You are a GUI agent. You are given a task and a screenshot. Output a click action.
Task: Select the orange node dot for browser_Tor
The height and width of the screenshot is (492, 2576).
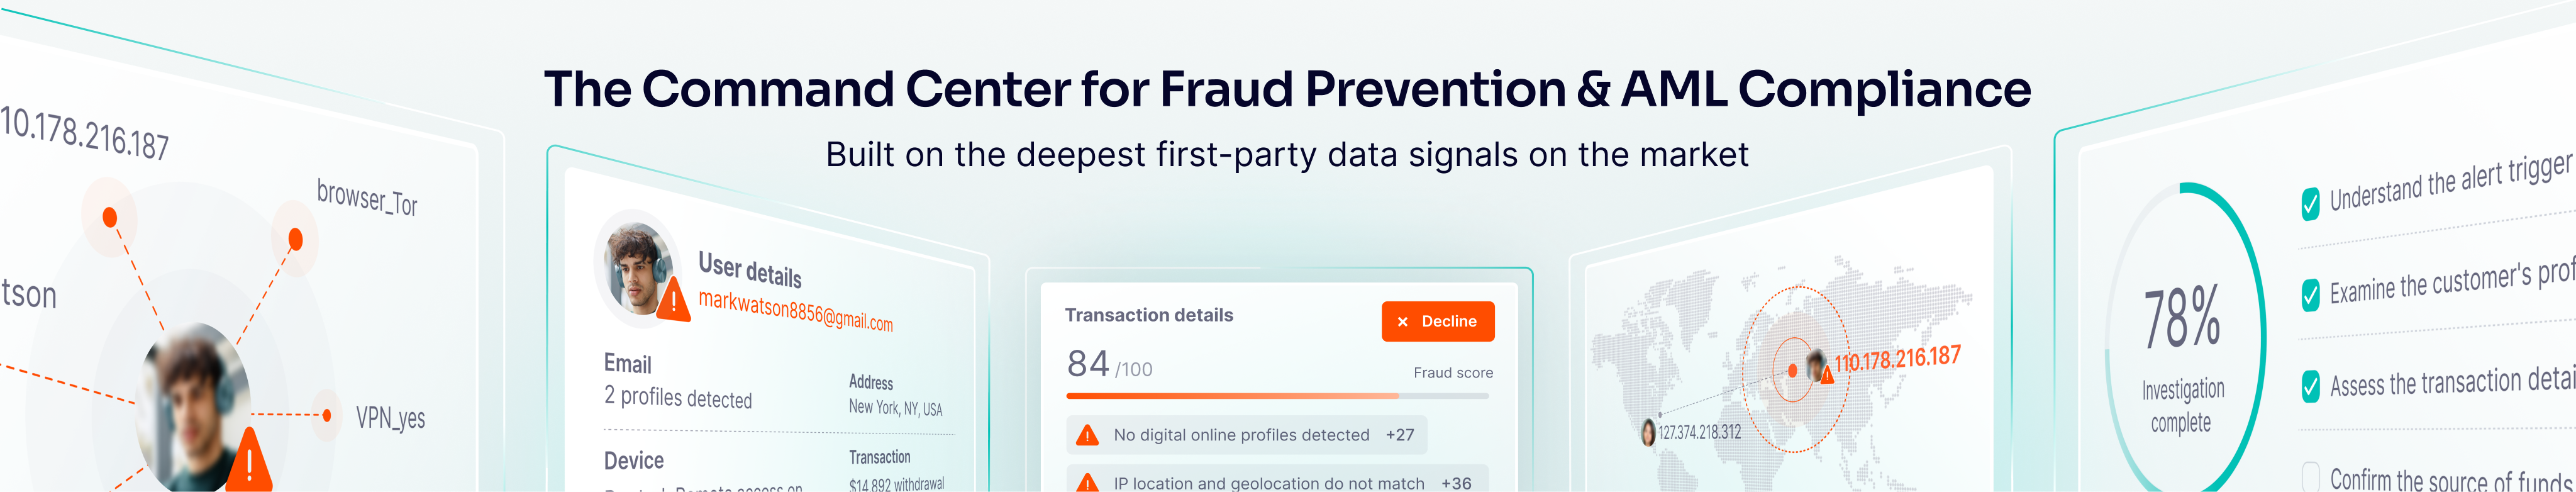click(295, 239)
